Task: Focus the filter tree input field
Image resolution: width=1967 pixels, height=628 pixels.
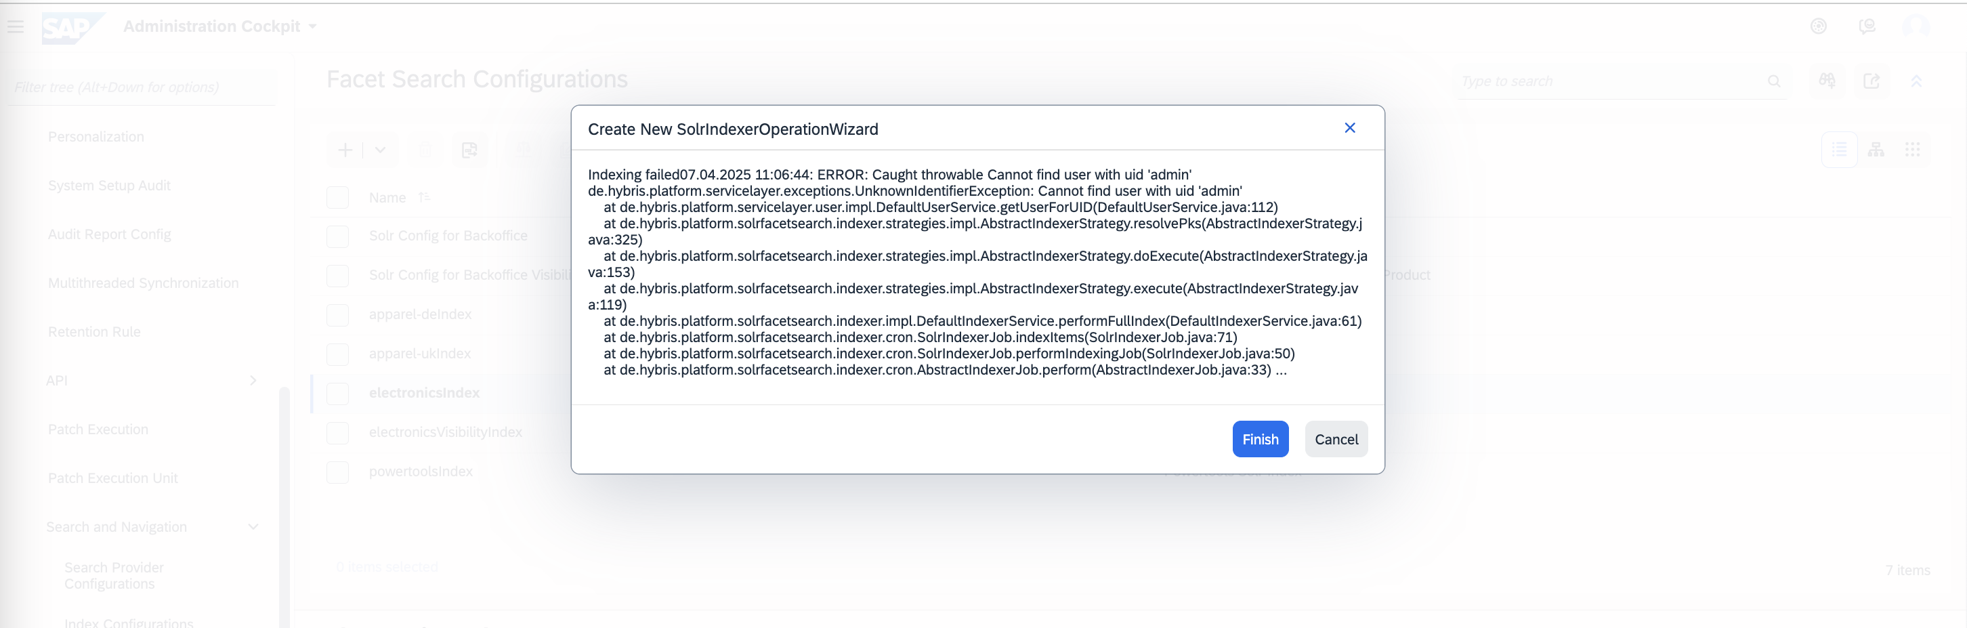Action: (x=142, y=87)
